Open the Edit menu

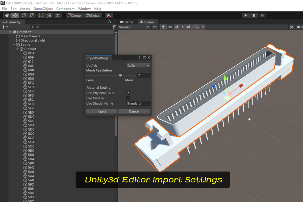(14, 9)
